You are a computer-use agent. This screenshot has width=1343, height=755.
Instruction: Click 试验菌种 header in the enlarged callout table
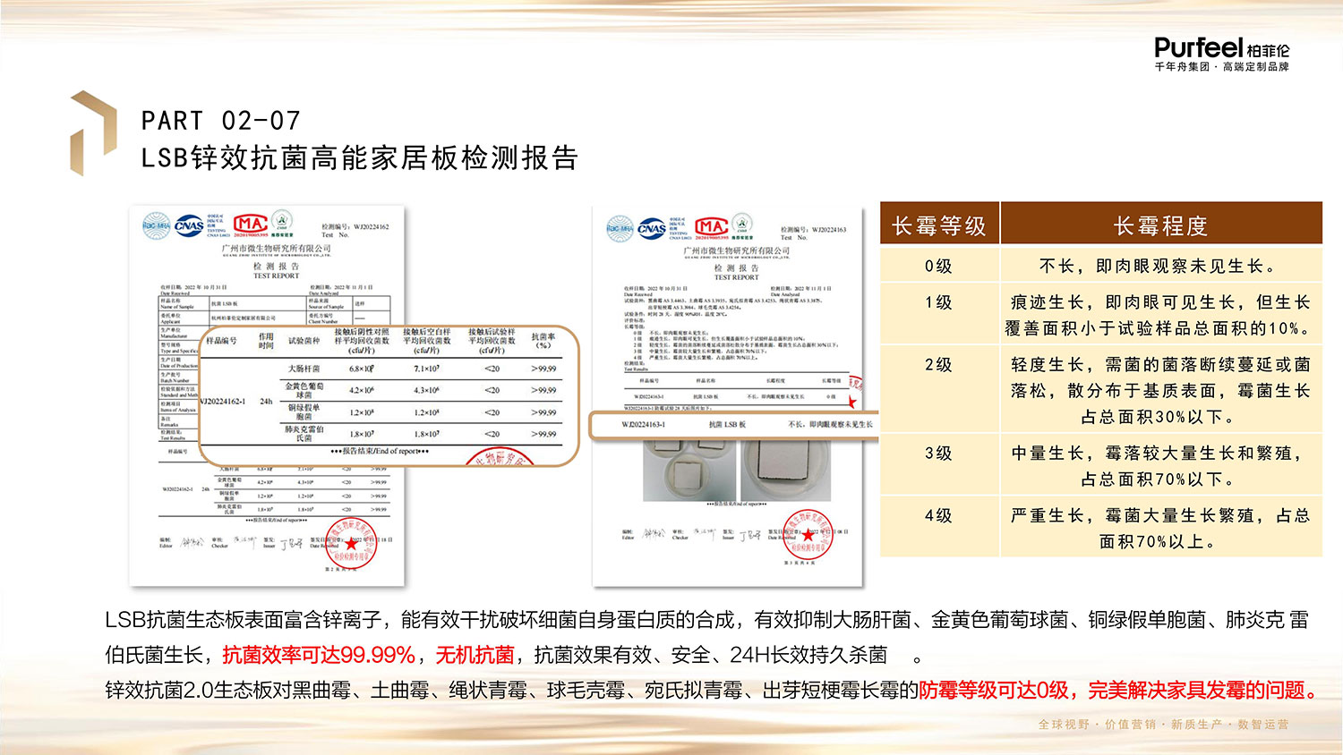point(304,341)
